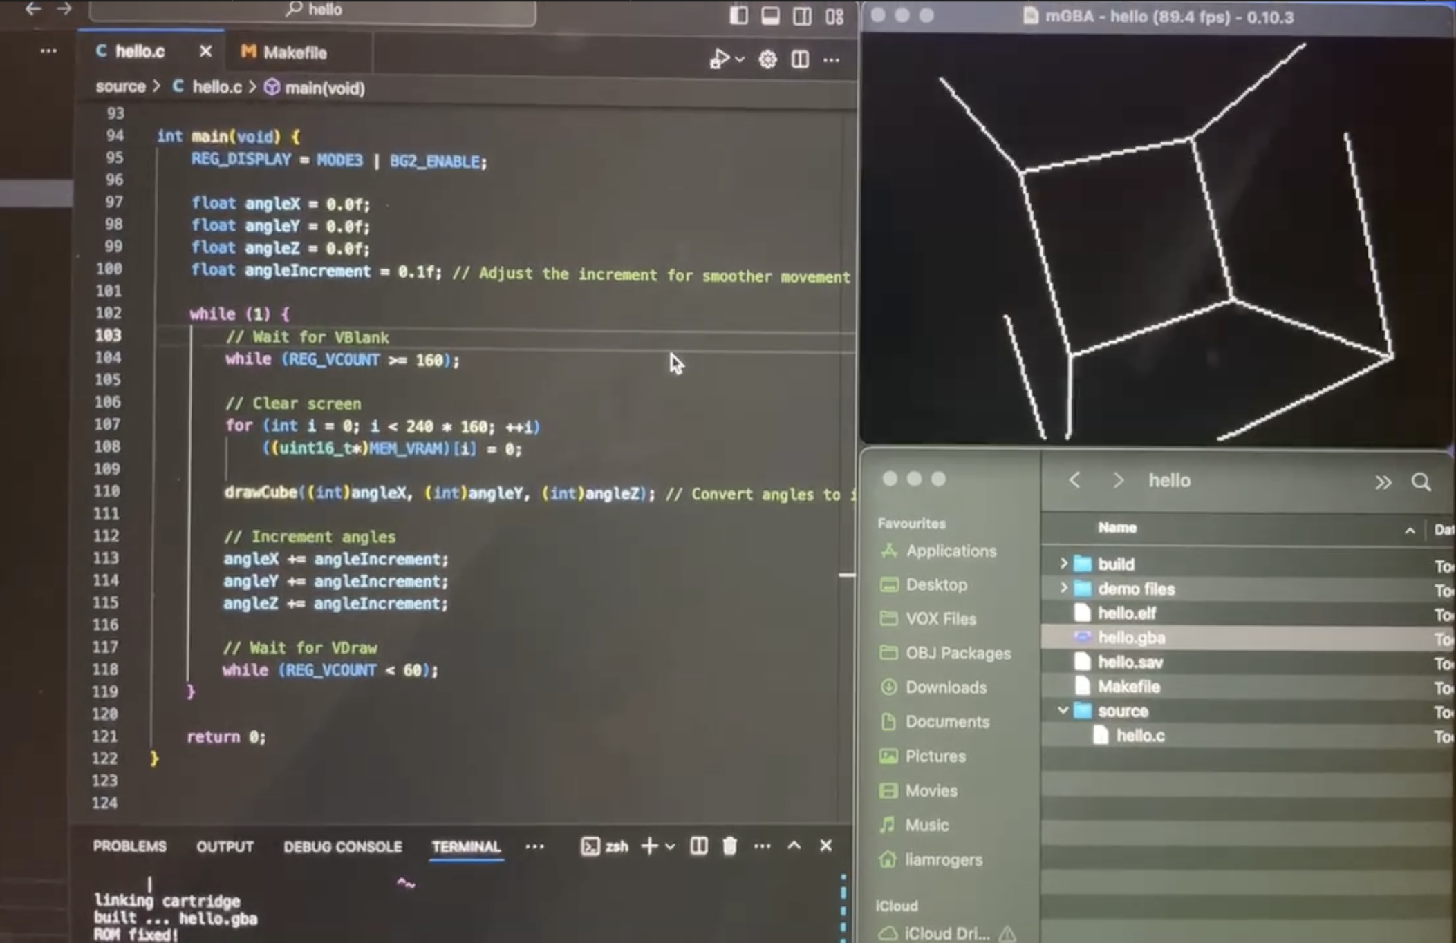Collapse the source folder disclosure triangle

(x=1063, y=710)
